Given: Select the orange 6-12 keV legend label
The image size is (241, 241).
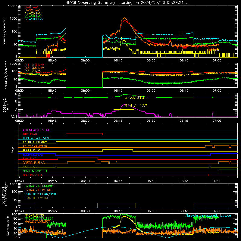Looking at the screenshot, I should click(32, 10).
